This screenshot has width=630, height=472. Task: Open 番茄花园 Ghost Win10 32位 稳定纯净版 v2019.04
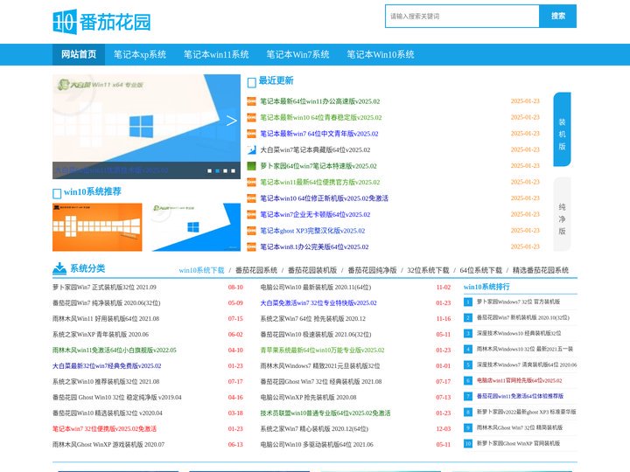click(117, 398)
